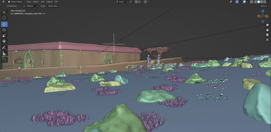Select the Cursor tool in the toolbar
This screenshot has height=132, width=271.
tap(4, 18)
